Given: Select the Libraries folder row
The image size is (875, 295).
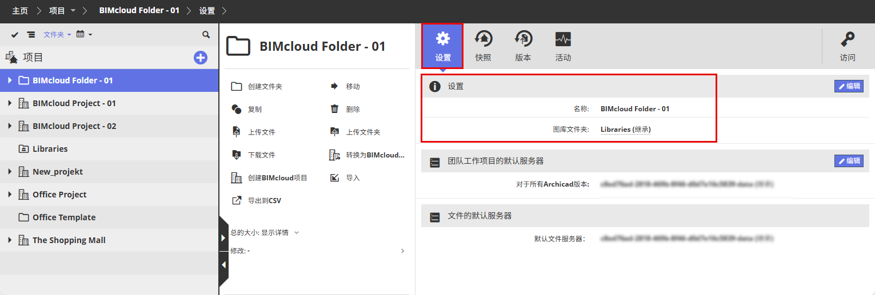Looking at the screenshot, I should pyautogui.click(x=109, y=149).
